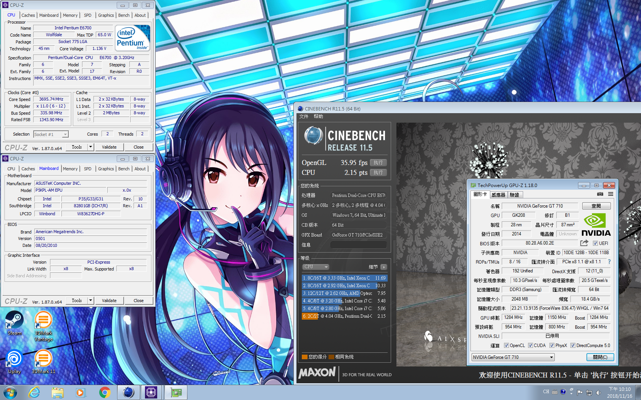The width and height of the screenshot is (641, 400).
Task: Switch to the 感應器 tab in GPU-Z
Action: (498, 195)
